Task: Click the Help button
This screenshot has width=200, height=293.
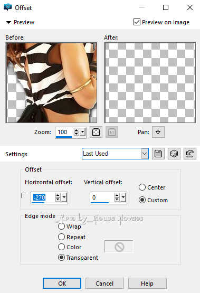Action: click(x=147, y=283)
